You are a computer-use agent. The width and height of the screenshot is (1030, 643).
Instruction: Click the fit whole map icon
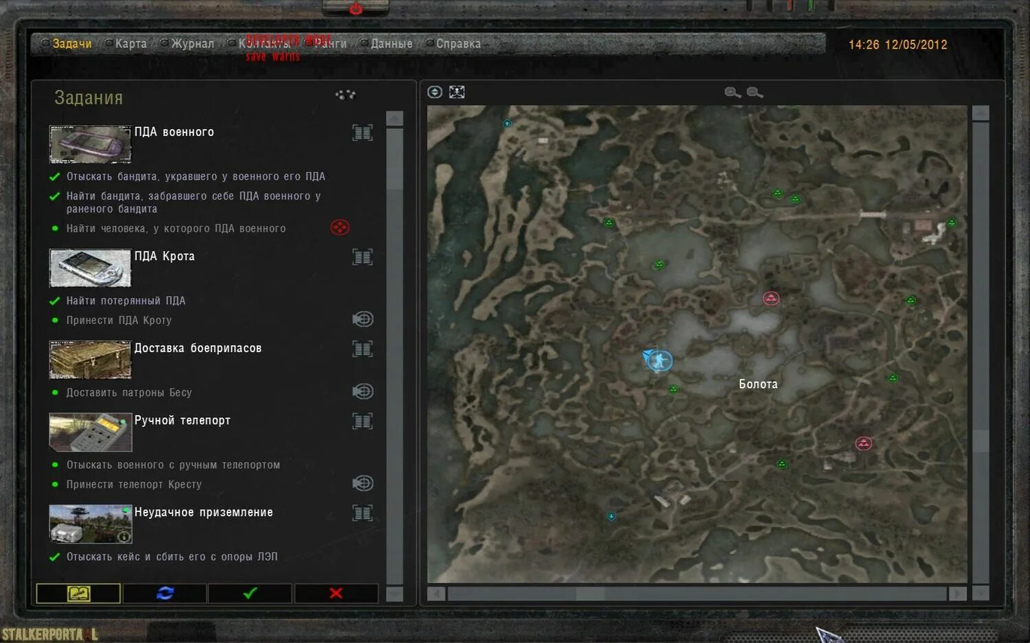[457, 92]
